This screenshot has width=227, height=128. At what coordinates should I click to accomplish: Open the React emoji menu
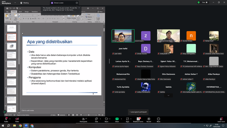[x=106, y=120]
